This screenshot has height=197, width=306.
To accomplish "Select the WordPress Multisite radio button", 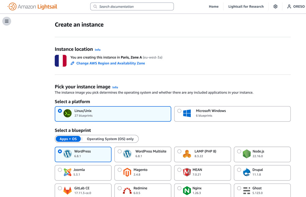I will pos(120,151).
